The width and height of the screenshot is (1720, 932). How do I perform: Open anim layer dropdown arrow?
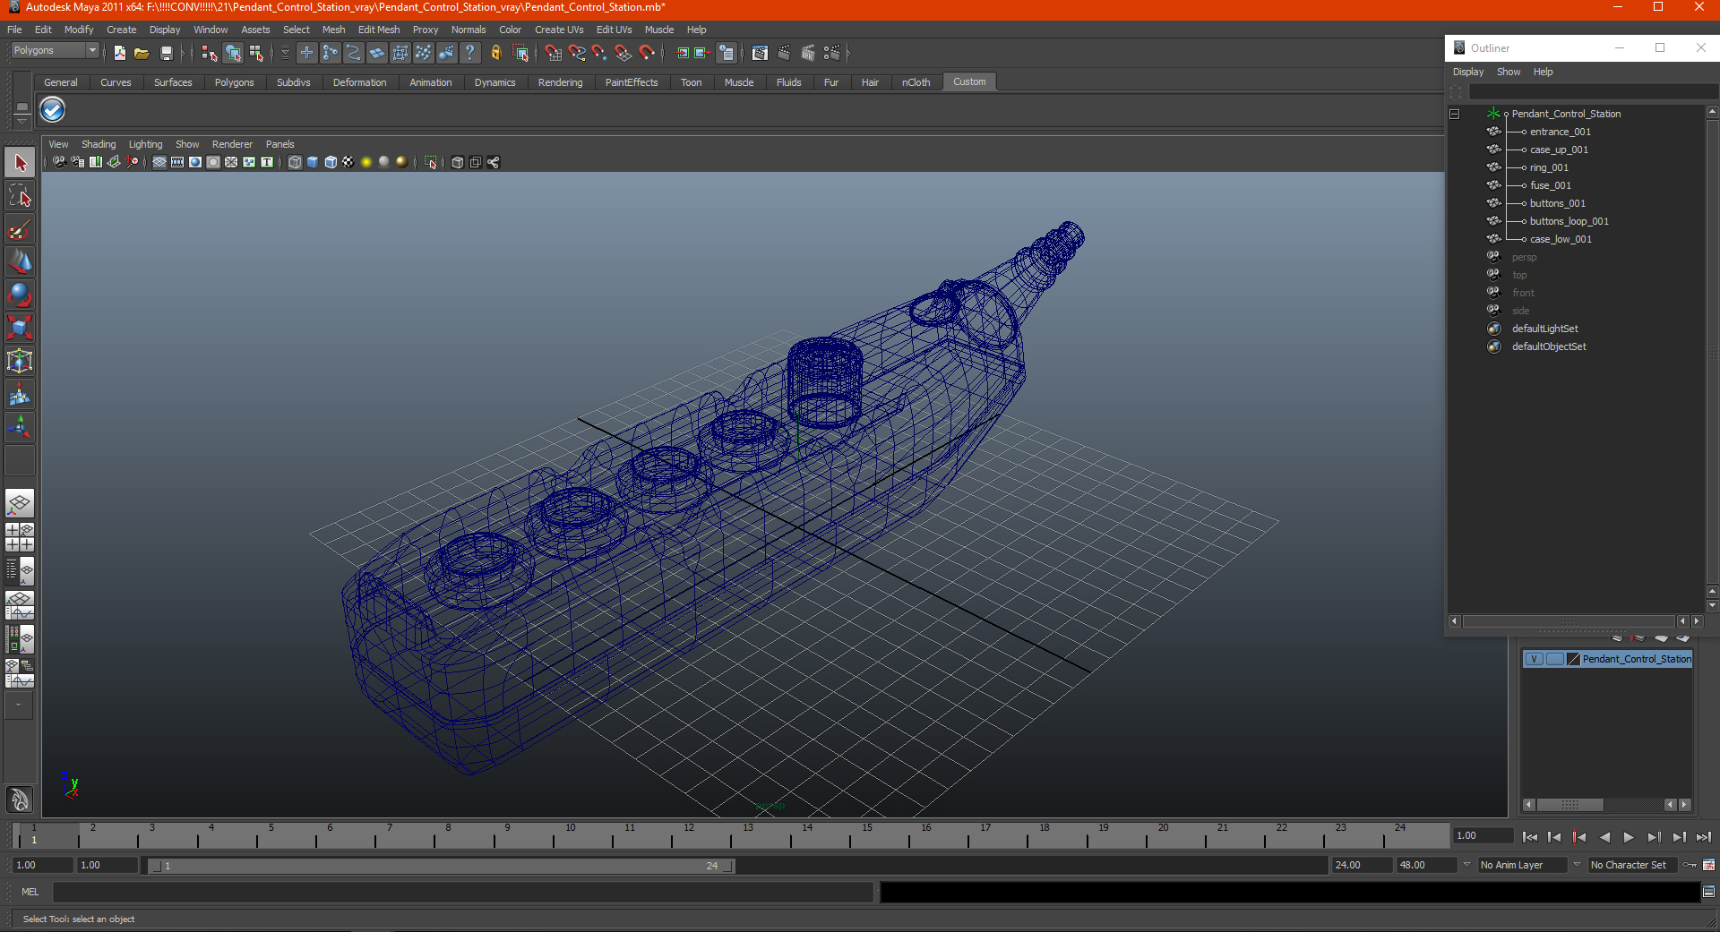(x=1466, y=865)
